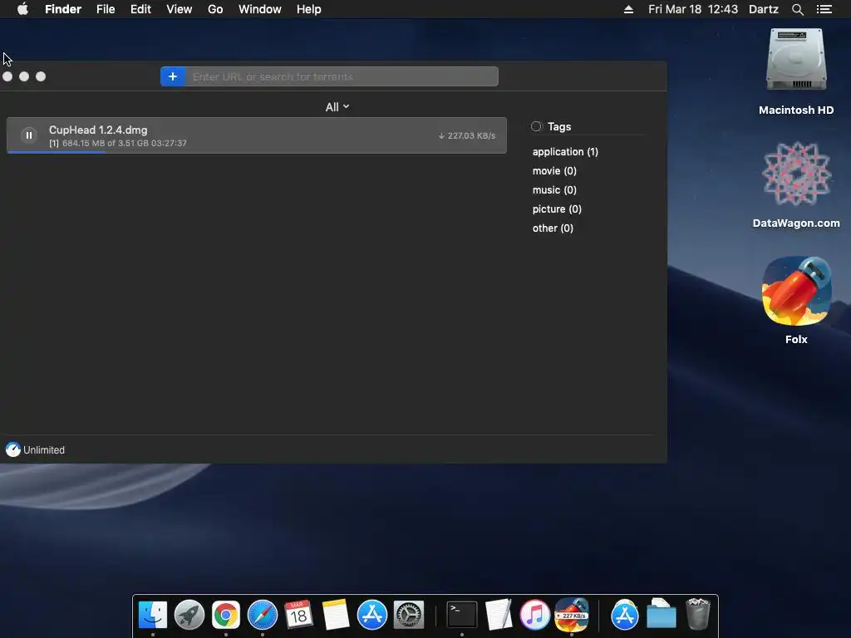This screenshot has width=851, height=638.
Task: Open Terminal from the Dock
Action: tap(462, 615)
